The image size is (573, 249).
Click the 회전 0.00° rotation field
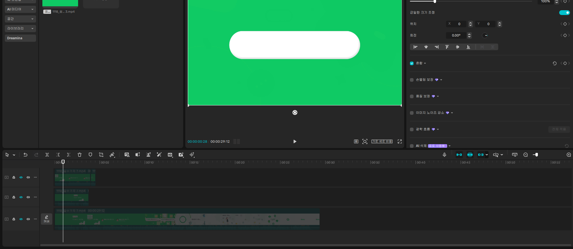pyautogui.click(x=456, y=35)
